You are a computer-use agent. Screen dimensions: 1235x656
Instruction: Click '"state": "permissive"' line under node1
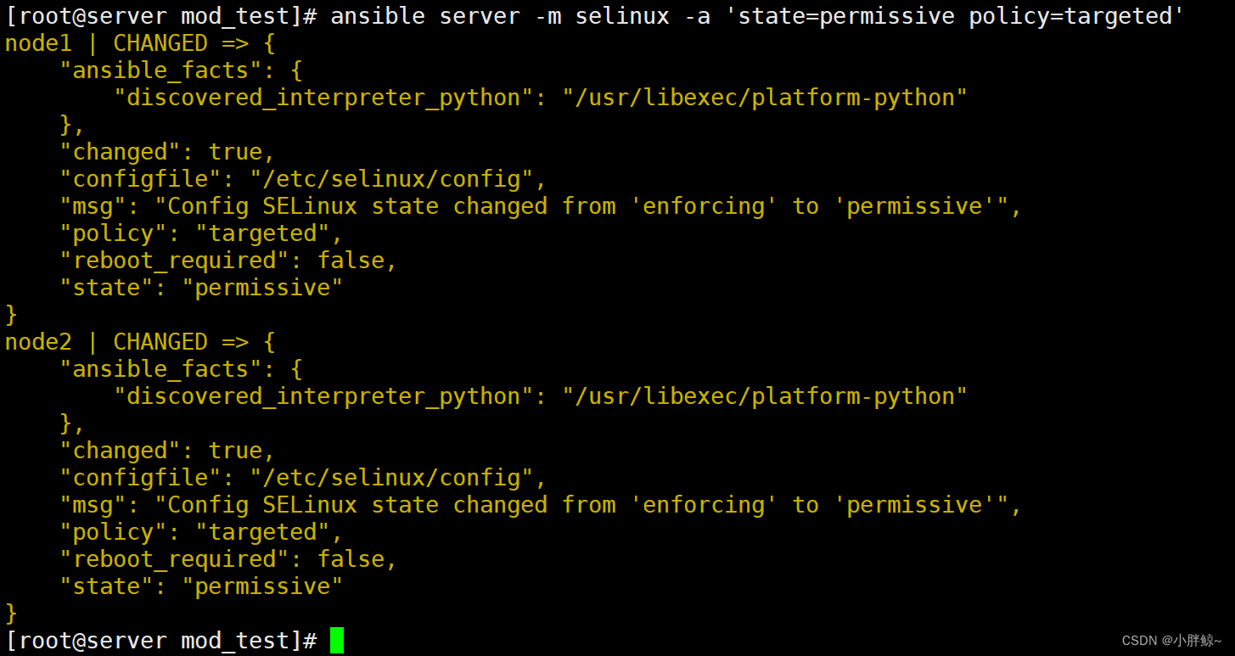201,288
